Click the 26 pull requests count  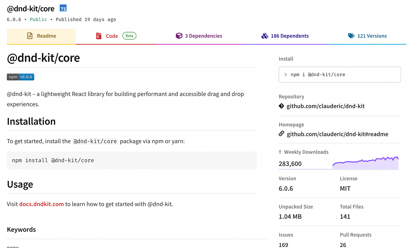click(343, 245)
